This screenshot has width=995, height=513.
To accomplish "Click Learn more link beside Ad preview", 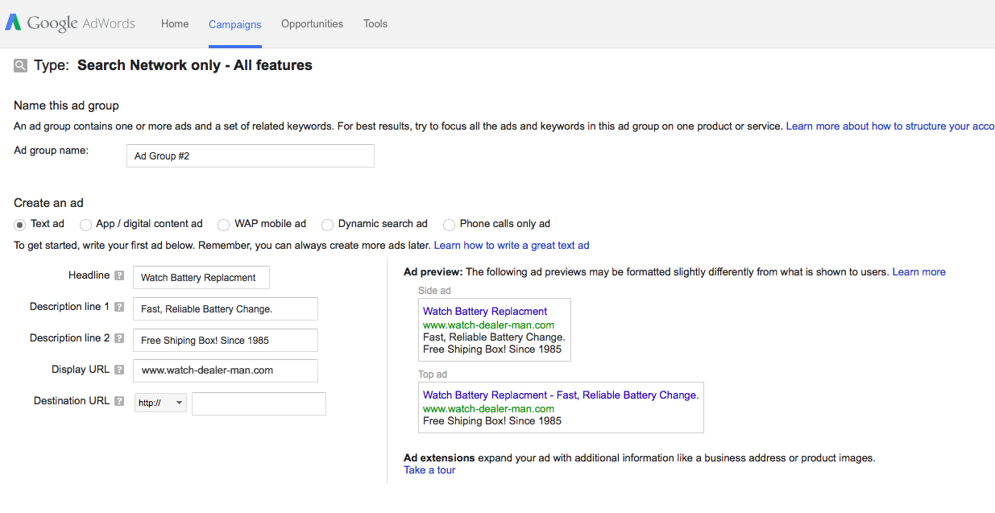I will pos(919,272).
